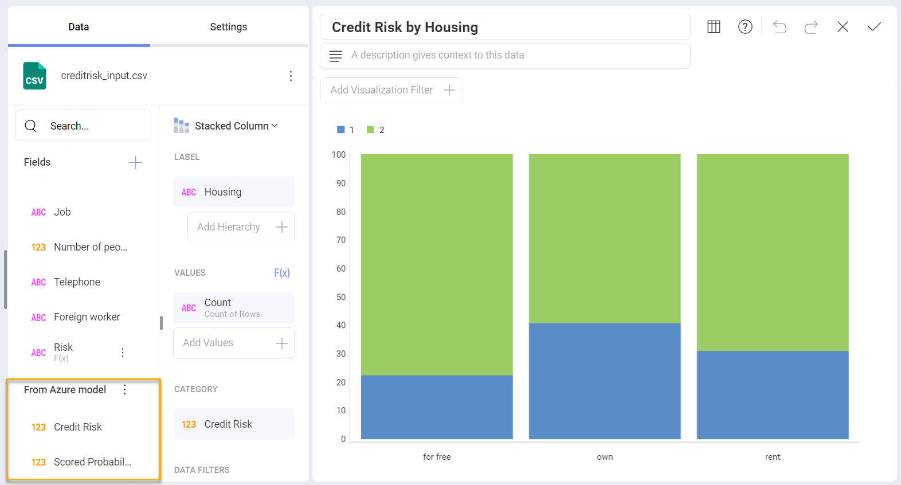The width and height of the screenshot is (901, 485).
Task: Click the description lines icon
Action: (336, 56)
